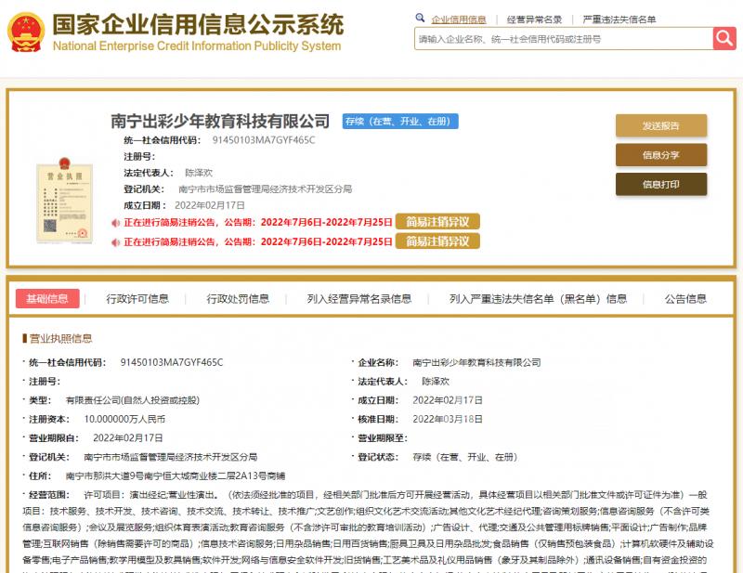
Task: Open the 列入严重违法失信名单（黑名单）信息 tab
Action: coord(539,299)
